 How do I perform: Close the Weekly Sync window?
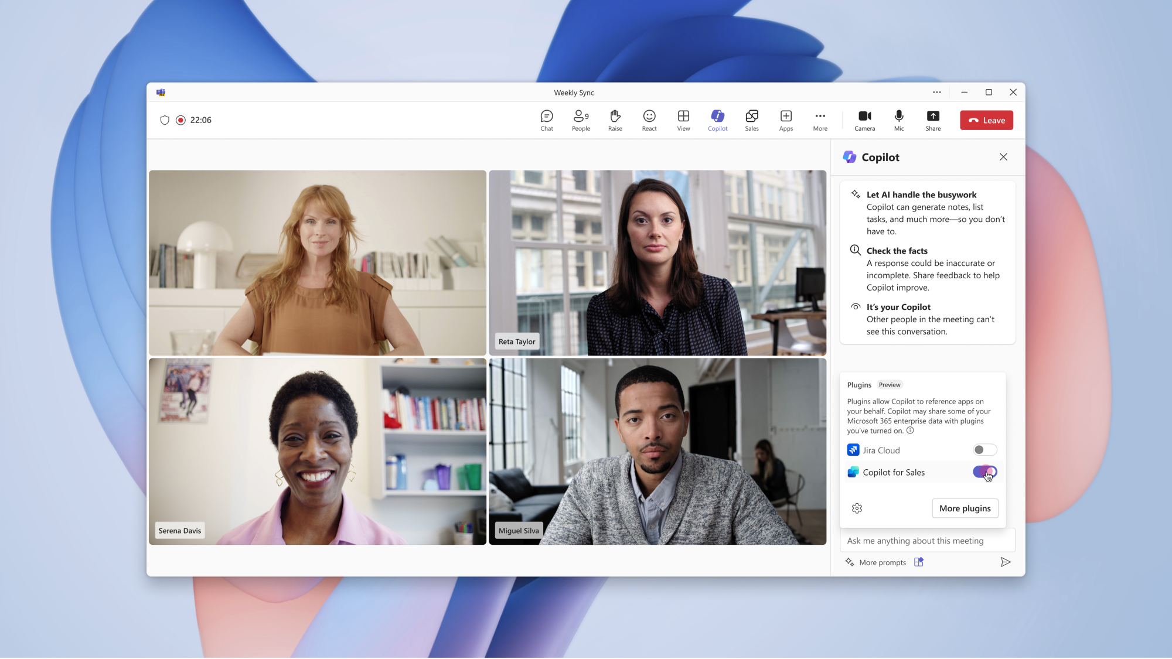tap(1013, 92)
